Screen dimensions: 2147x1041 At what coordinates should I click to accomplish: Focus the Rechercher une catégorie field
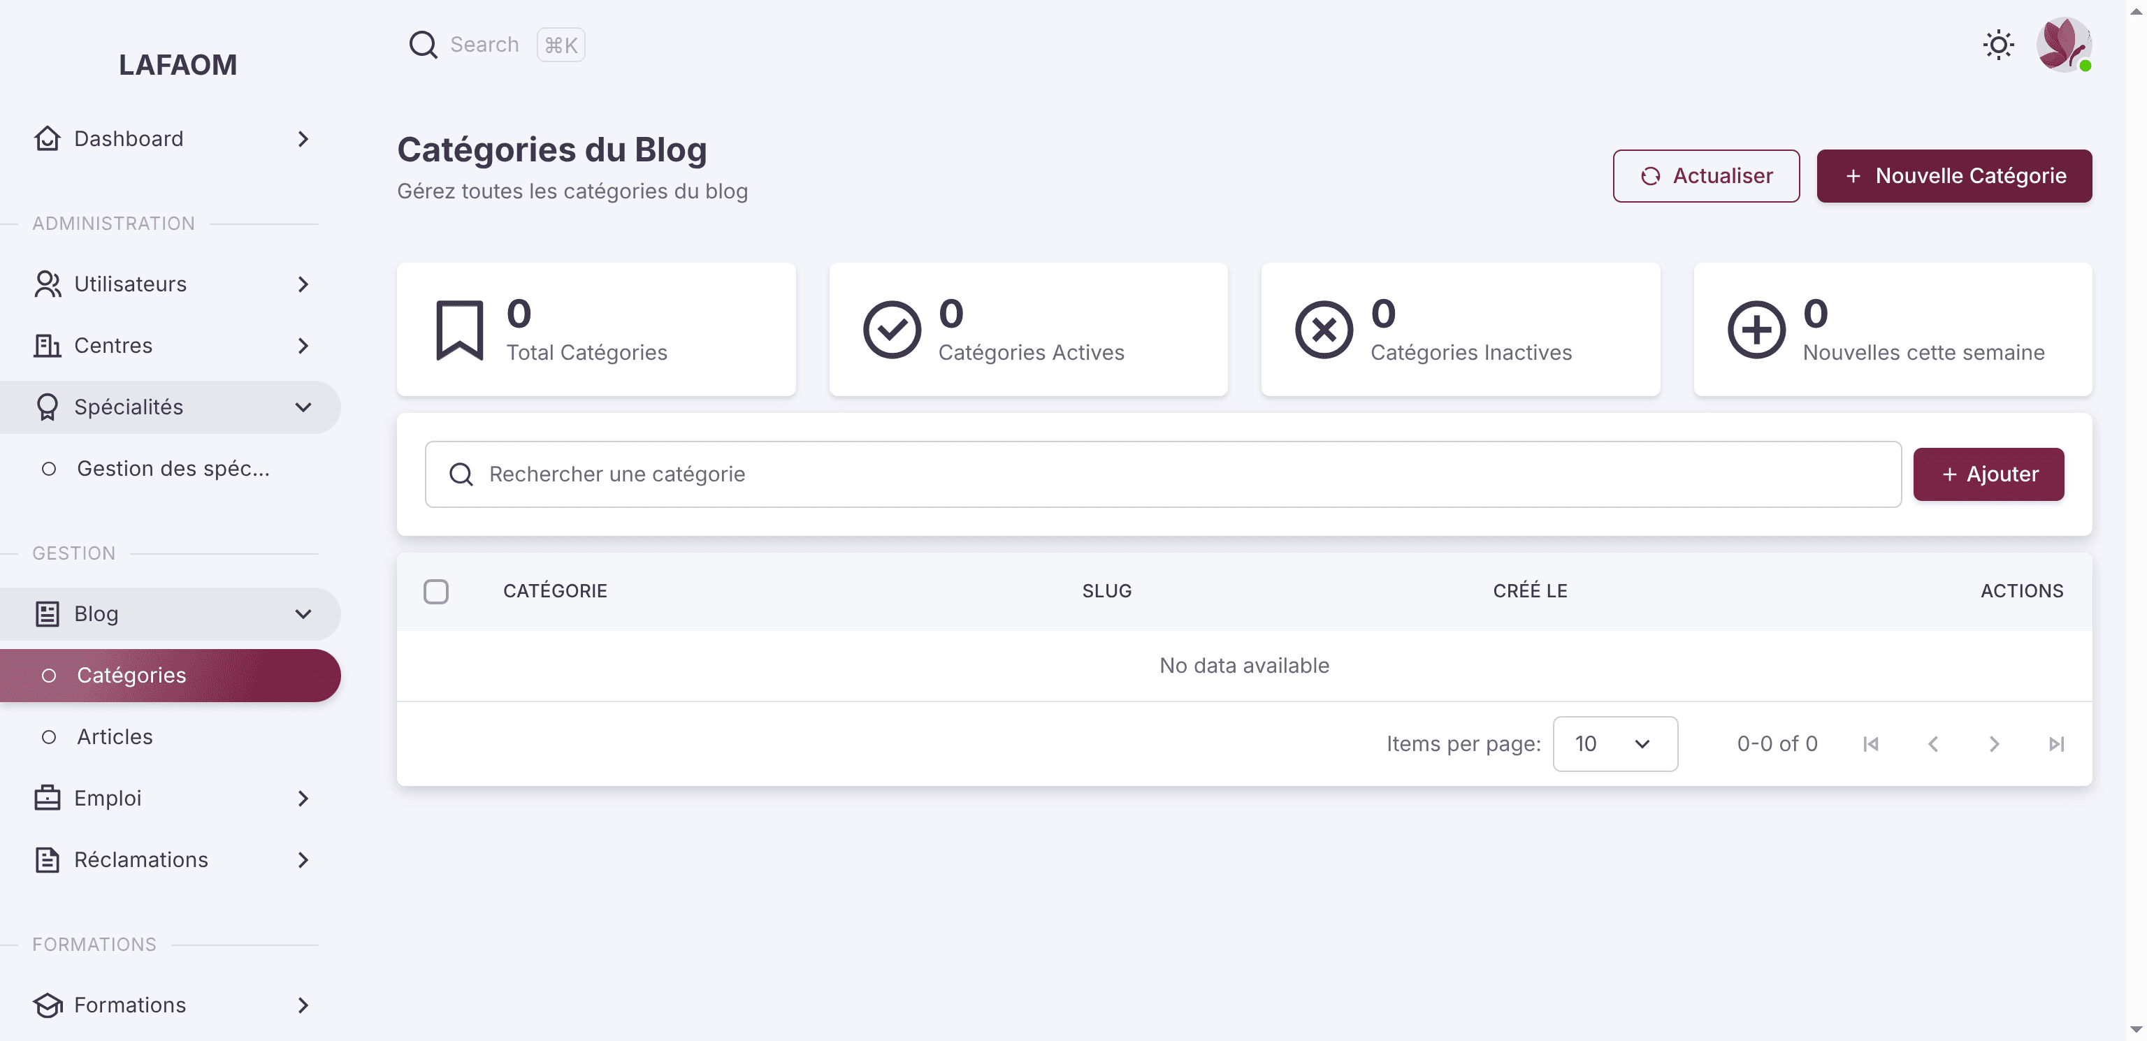click(x=1163, y=474)
